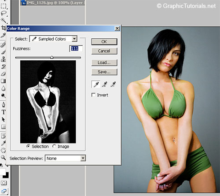Select the Blur tool
Viewport: 220px width, 196px height.
3,89
